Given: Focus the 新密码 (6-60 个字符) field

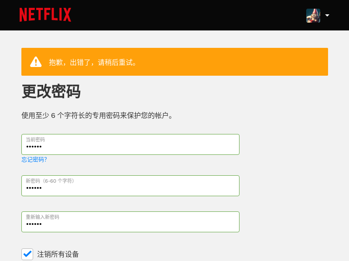Looking at the screenshot, I should pos(130,186).
